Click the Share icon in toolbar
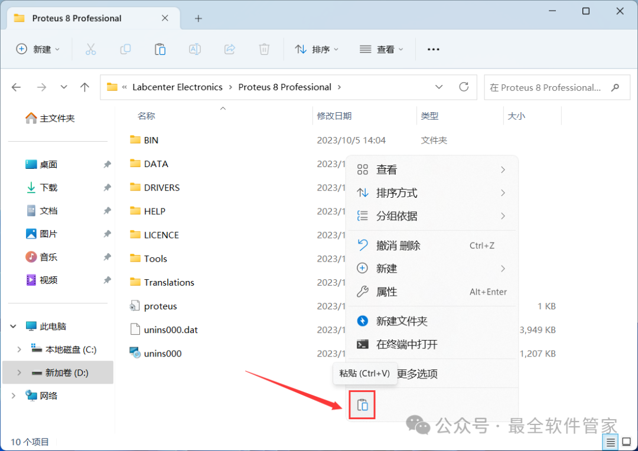 [229, 49]
